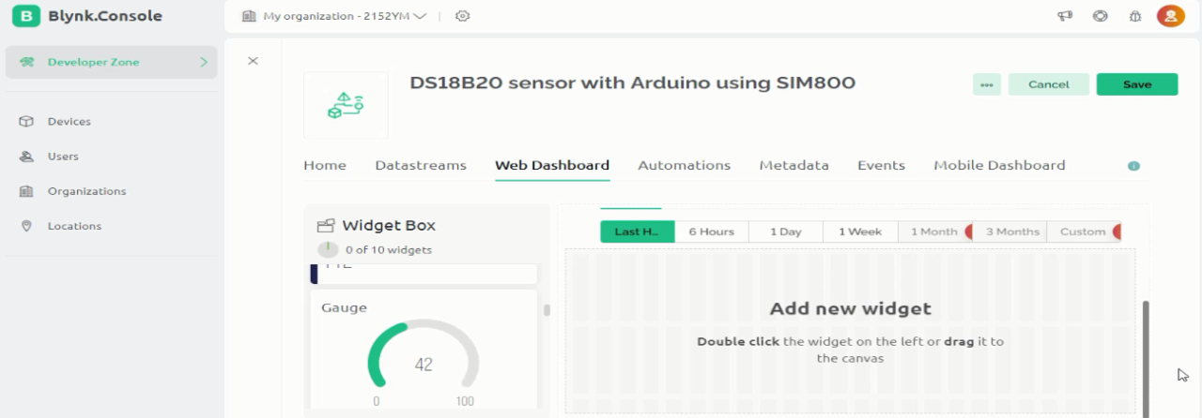
Task: Click the Users person icon
Action: tap(27, 157)
